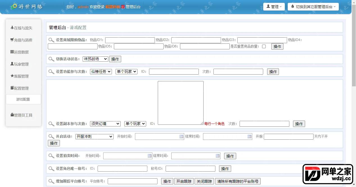Viewport: 356px width, 187px height.
Task: Open calendar picker for 设置拍卖时间 开始时间
Action: click(x=150, y=156)
